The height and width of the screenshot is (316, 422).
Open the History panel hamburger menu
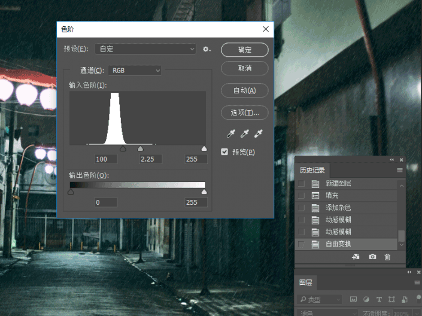[400, 170]
